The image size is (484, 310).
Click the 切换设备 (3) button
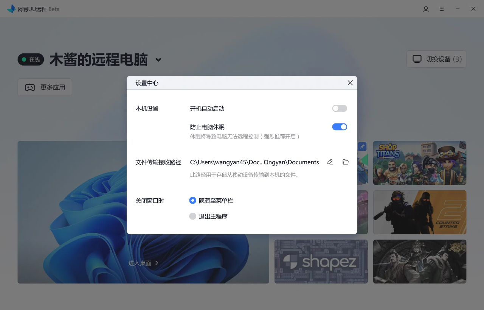tap(436, 59)
